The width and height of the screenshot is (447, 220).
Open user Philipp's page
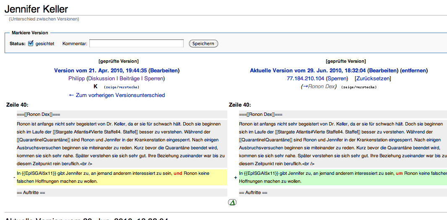[x=76, y=79]
